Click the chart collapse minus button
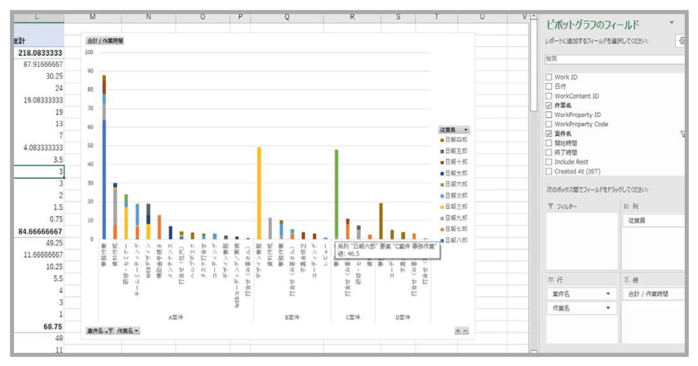Screen dimensions: 698x366 (466, 331)
